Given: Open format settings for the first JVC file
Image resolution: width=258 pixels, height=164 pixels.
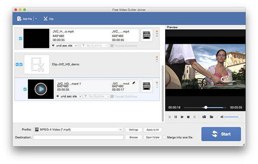Looking at the screenshot, I should [x=147, y=35].
